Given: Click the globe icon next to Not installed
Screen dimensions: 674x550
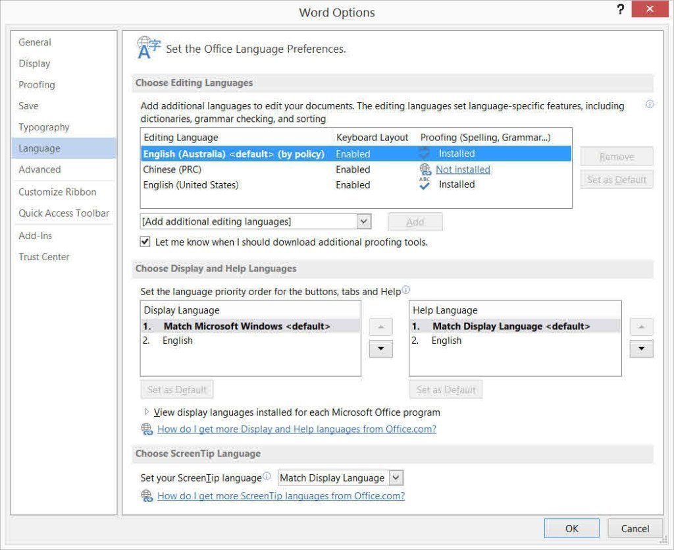Looking at the screenshot, I should tap(425, 169).
